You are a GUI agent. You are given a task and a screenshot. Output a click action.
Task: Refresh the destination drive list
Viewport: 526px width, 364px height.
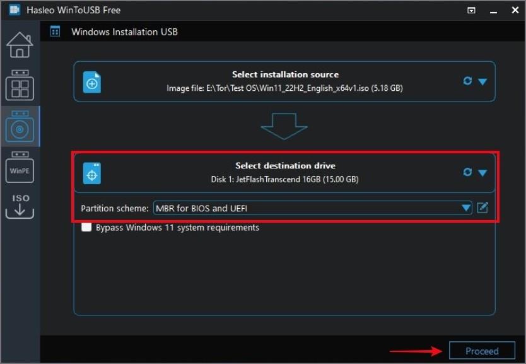pyautogui.click(x=467, y=172)
